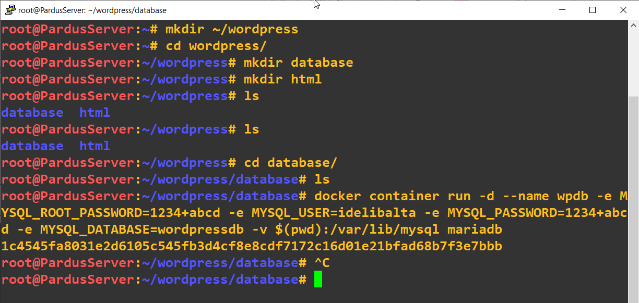Click the '^C' interrupt text
Viewport: 639px width, 303px height.
[x=322, y=263]
